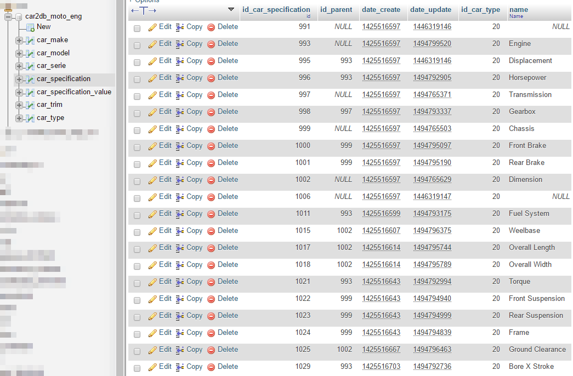Screen dimensions: 573x376
Task: Expand the car_specification_value table node
Action: coord(19,93)
